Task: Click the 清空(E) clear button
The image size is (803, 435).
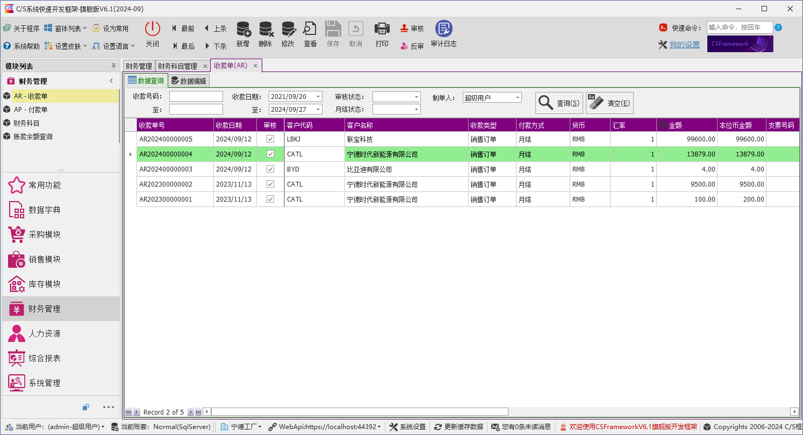Action: [x=610, y=103]
